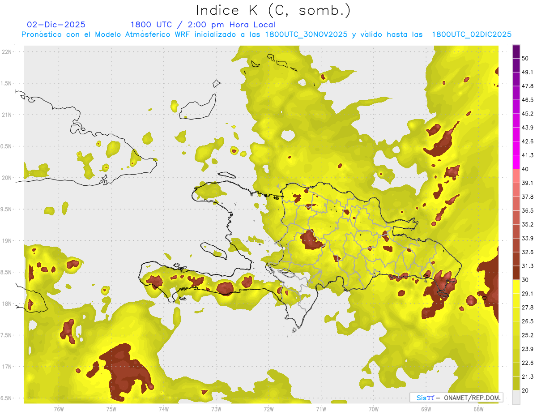Click the latitude label '19N'
537x415 pixels.
[7, 241]
